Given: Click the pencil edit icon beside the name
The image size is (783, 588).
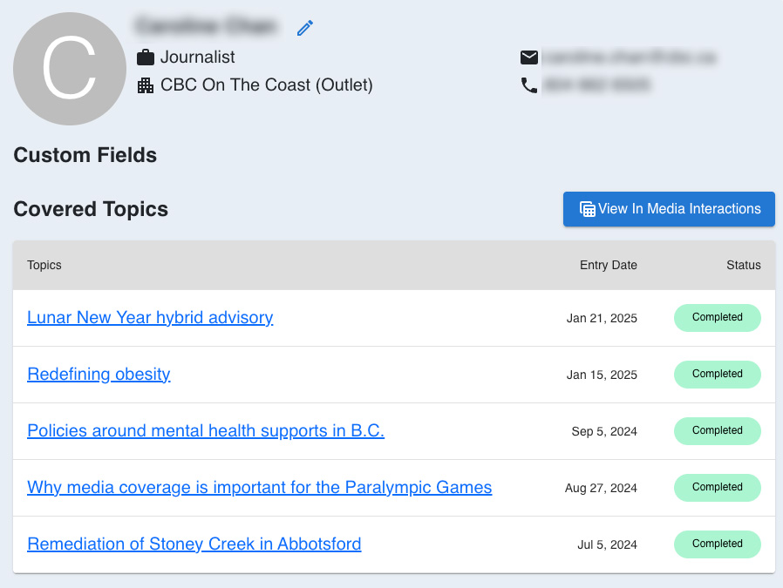Looking at the screenshot, I should pos(304,28).
